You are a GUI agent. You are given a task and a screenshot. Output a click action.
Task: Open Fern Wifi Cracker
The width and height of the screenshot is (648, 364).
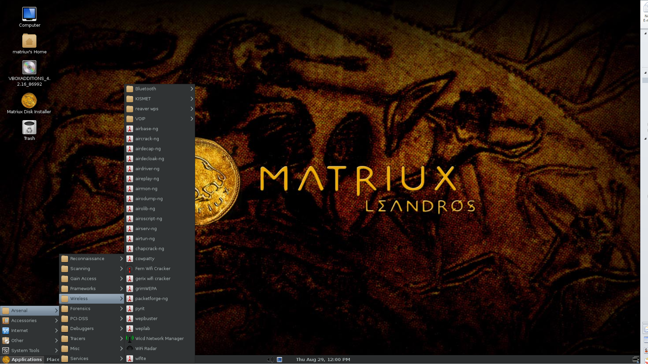click(153, 268)
